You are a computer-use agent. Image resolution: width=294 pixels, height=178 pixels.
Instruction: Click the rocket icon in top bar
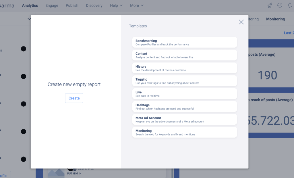pyautogui.click(x=270, y=5)
